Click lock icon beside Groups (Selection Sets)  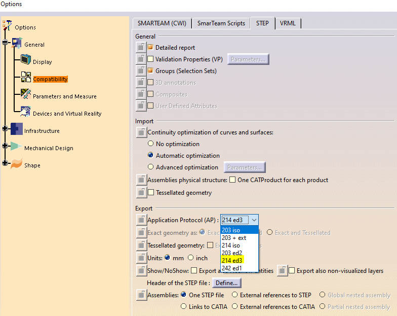(141, 71)
